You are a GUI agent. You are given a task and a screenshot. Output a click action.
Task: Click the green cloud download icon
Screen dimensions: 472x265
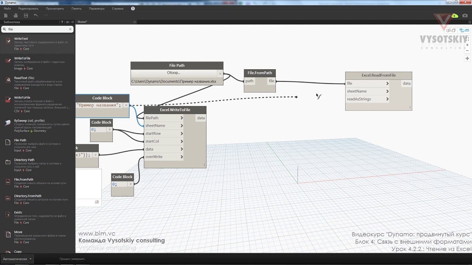455,15
